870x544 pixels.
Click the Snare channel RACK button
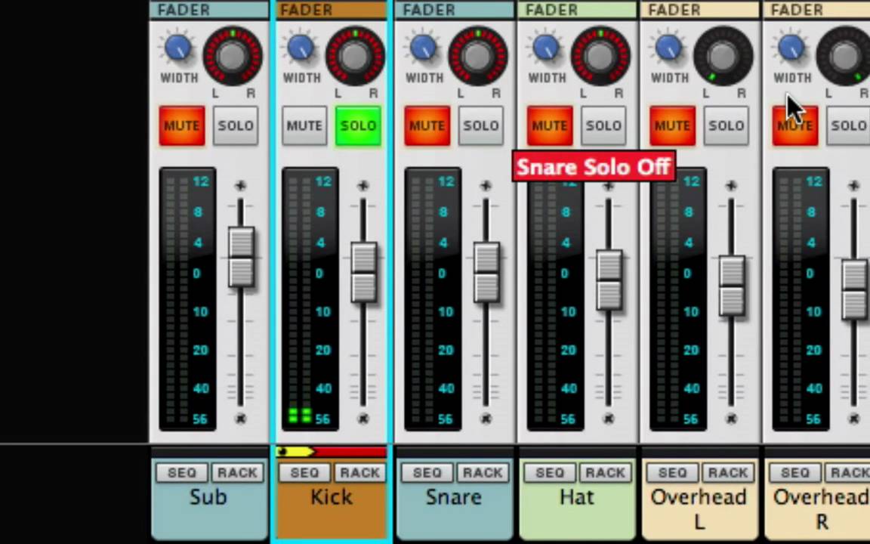483,473
